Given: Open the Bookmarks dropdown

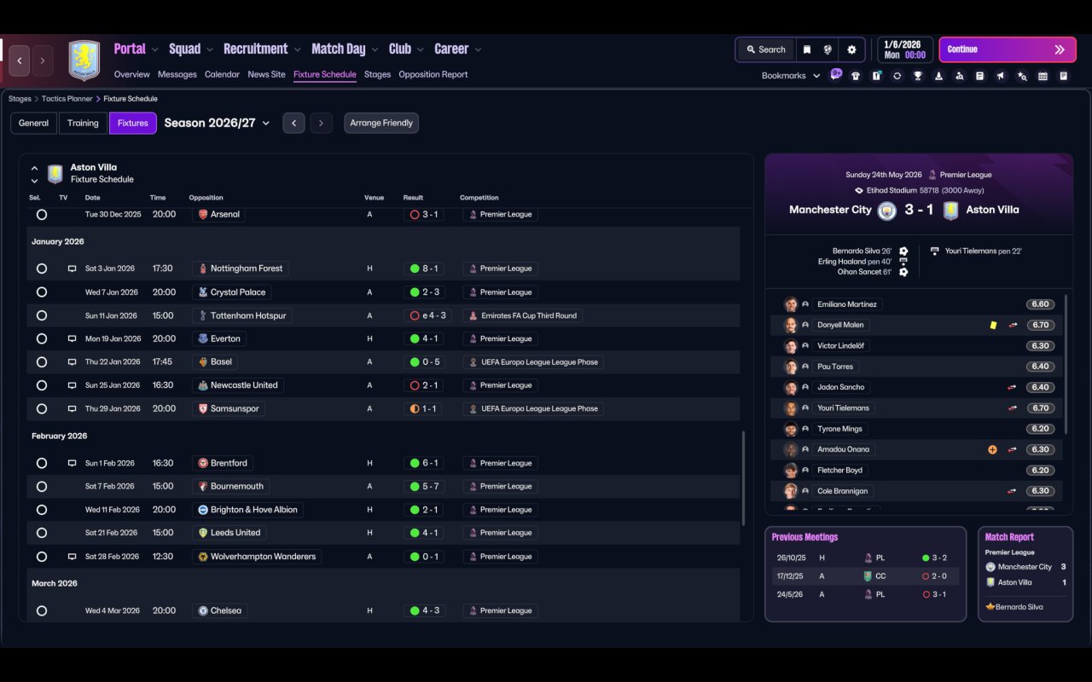Looking at the screenshot, I should point(791,76).
